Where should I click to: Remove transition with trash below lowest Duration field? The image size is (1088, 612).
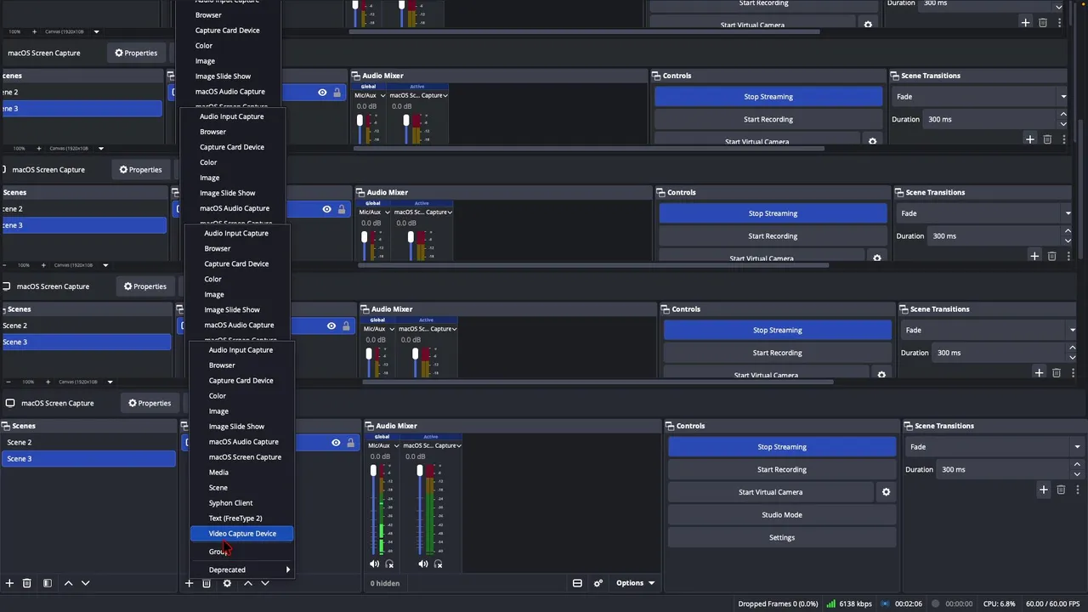pos(1061,490)
